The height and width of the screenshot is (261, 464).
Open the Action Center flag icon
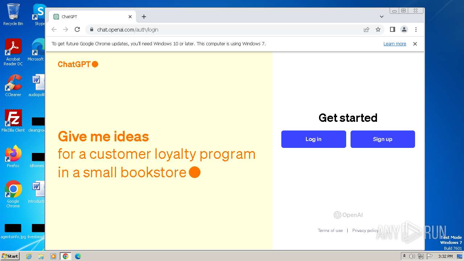point(430,256)
